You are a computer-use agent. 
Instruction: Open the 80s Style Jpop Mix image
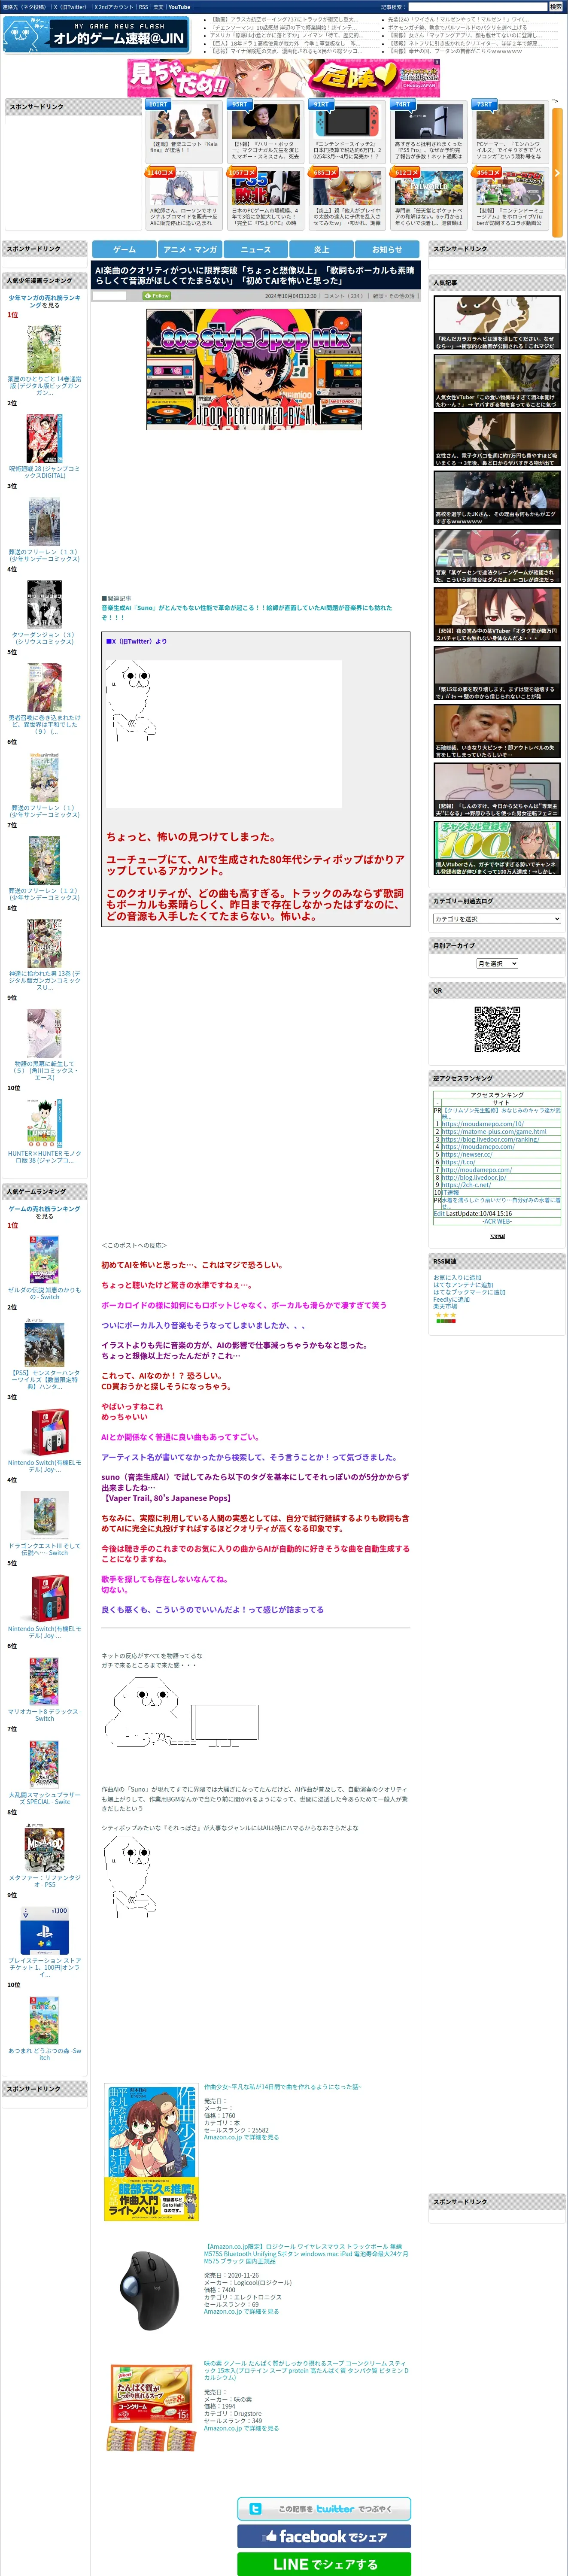click(x=254, y=369)
